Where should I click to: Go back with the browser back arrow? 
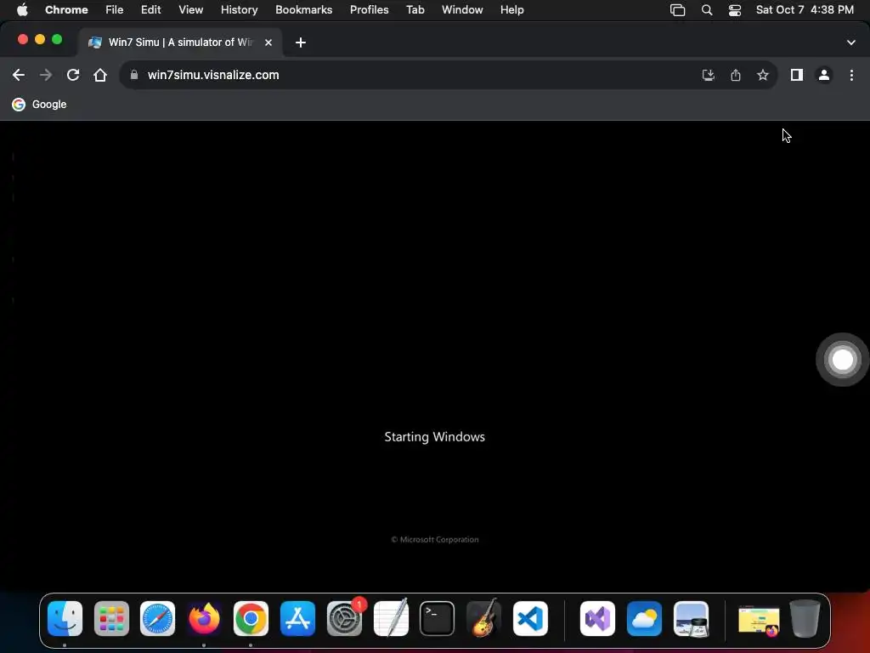click(19, 75)
